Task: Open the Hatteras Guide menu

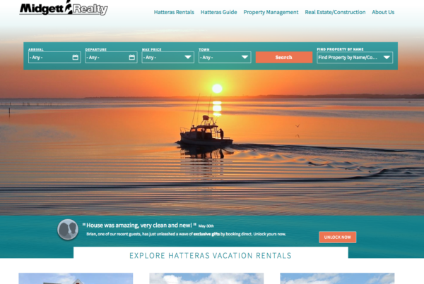Action: 218,12
